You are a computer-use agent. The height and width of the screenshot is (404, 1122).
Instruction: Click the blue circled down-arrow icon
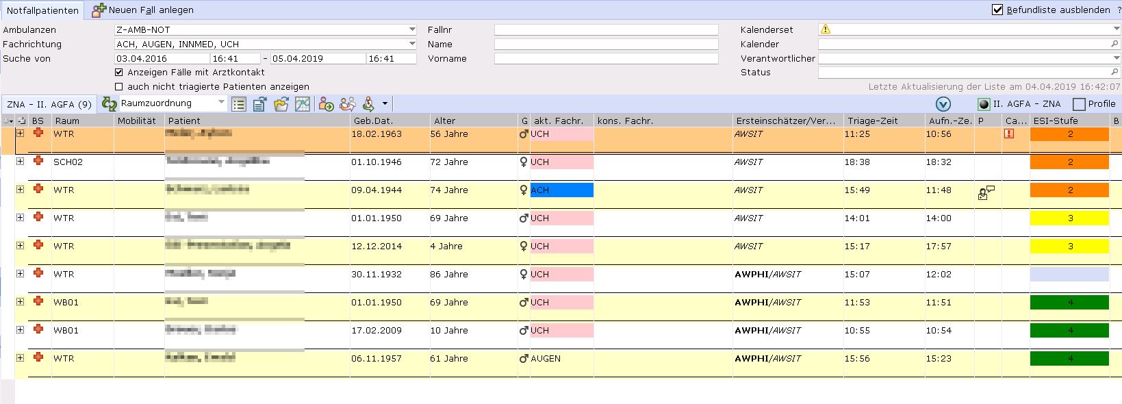943,104
